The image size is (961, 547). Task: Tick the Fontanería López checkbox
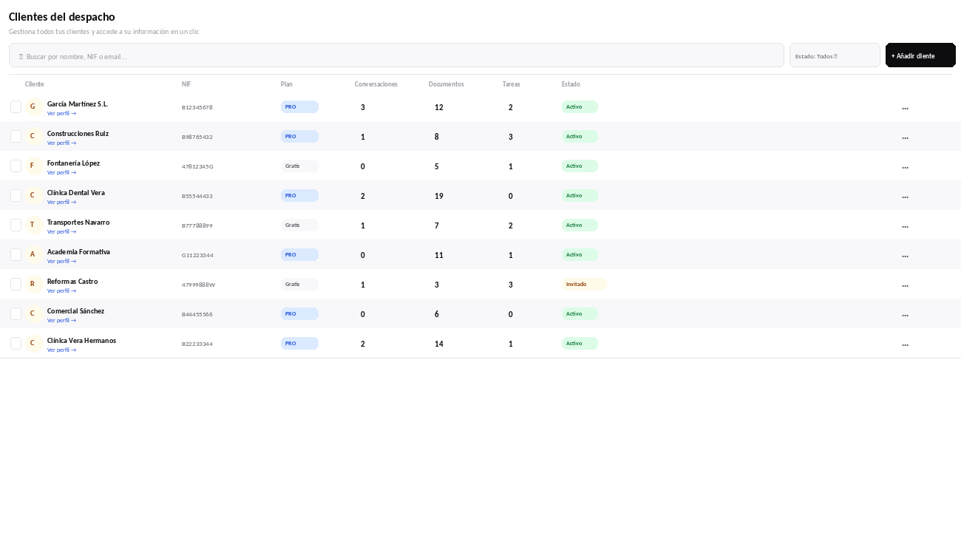click(x=16, y=166)
